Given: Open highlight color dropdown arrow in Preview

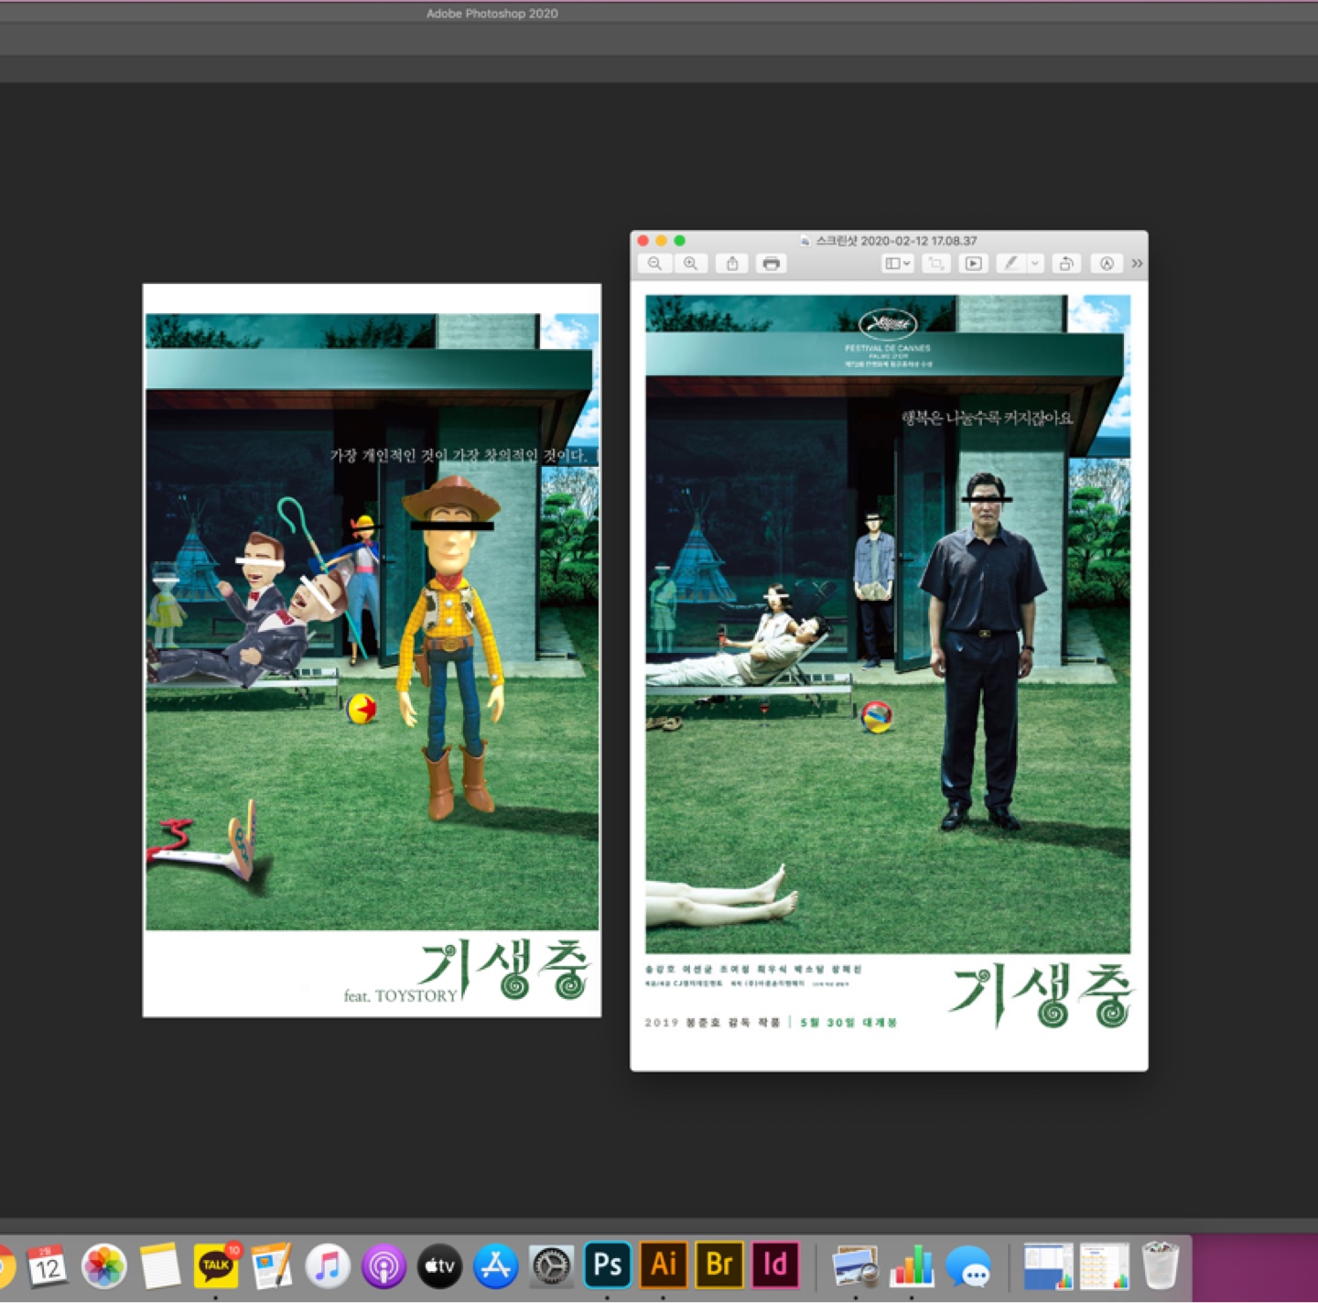Looking at the screenshot, I should click(1035, 264).
